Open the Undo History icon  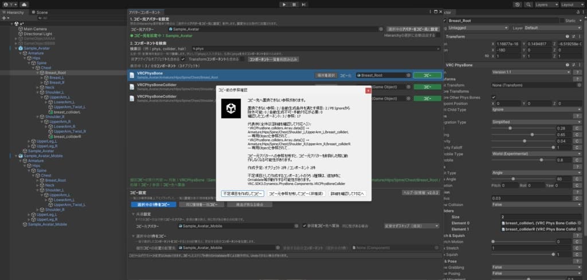[518, 5]
